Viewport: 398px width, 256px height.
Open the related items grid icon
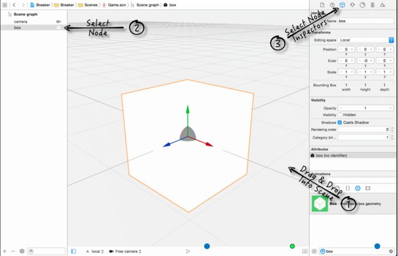[4, 5]
